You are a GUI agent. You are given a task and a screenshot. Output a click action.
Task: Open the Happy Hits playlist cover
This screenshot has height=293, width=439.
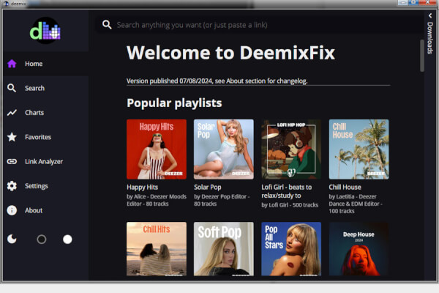click(157, 149)
